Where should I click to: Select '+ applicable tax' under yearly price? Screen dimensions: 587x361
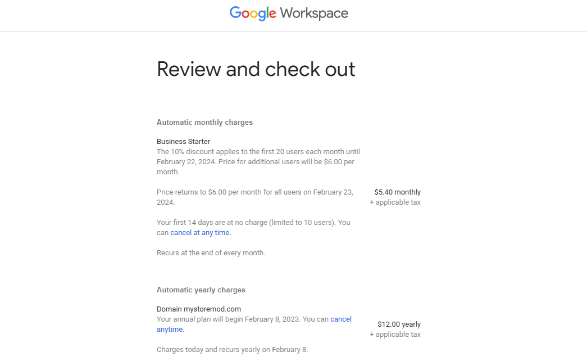[x=395, y=335]
